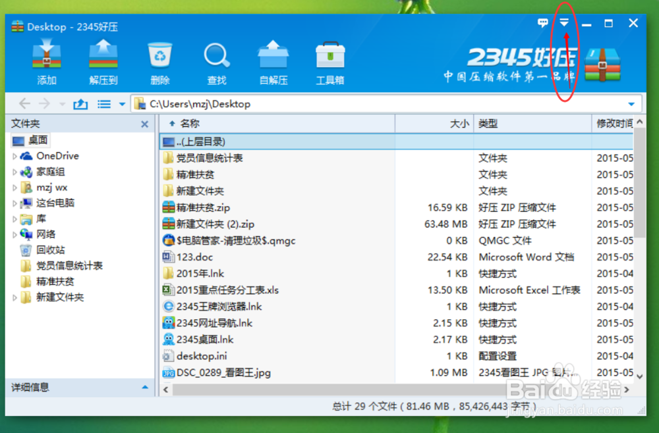The height and width of the screenshot is (433, 659).
Task: Select 桌面 in the folder tree
Action: pyautogui.click(x=30, y=140)
